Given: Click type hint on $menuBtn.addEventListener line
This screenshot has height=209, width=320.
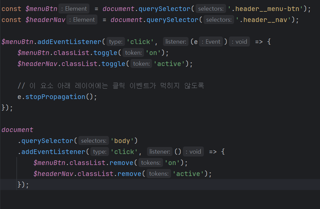Looking at the screenshot, I should (x=116, y=42).
